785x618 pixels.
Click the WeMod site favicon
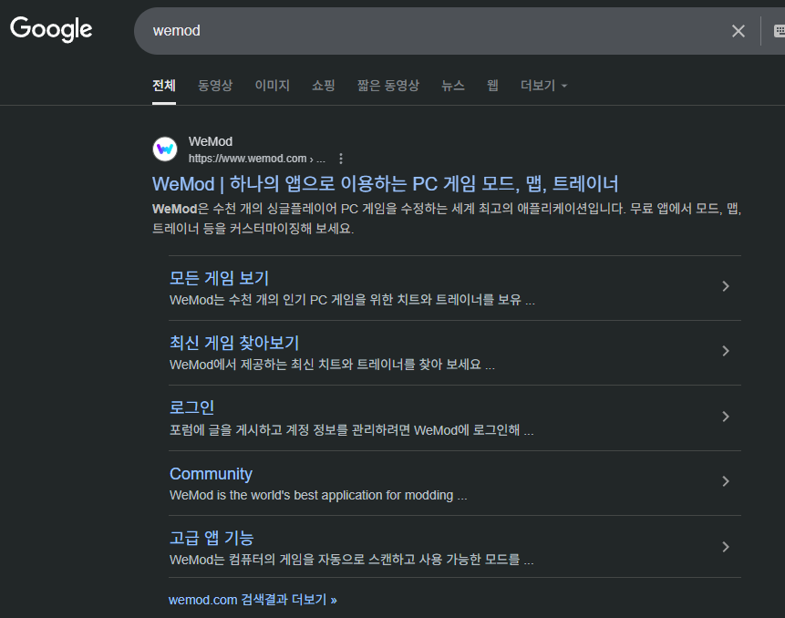[x=165, y=149]
